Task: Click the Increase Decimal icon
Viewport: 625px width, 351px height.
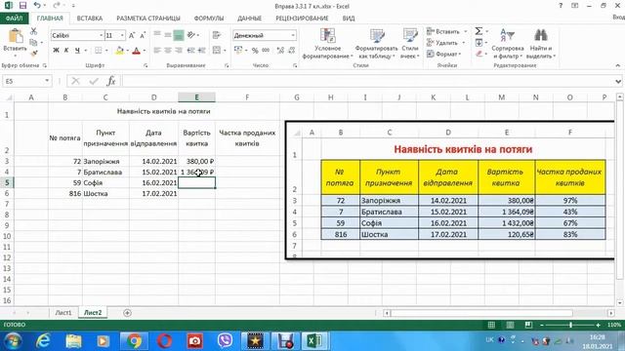Action: pyautogui.click(x=280, y=50)
